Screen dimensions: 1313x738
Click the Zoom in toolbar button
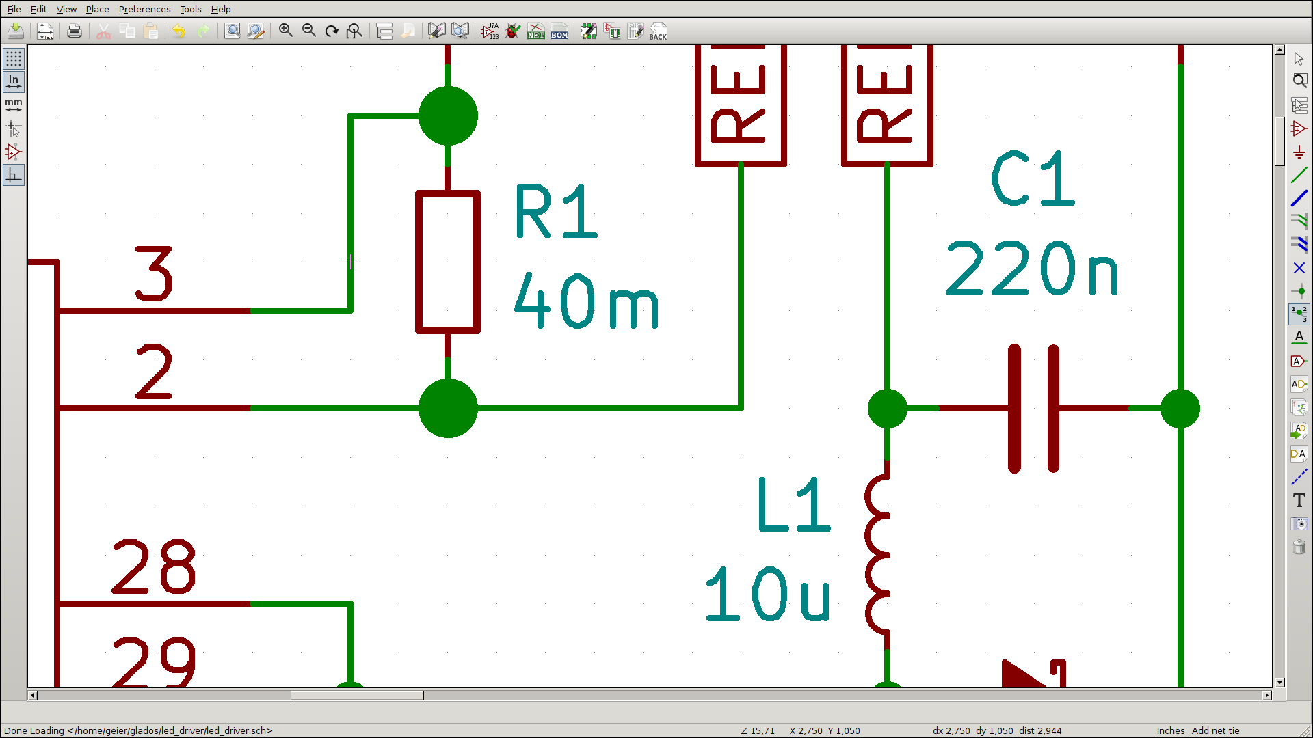pos(286,31)
